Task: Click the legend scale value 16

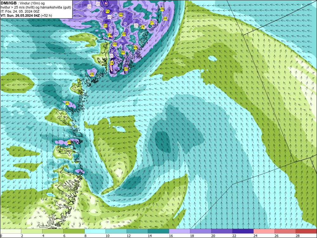Action: pyautogui.click(x=171, y=236)
